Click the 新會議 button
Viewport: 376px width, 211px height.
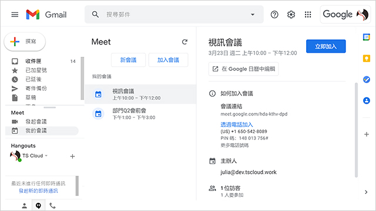coord(128,60)
